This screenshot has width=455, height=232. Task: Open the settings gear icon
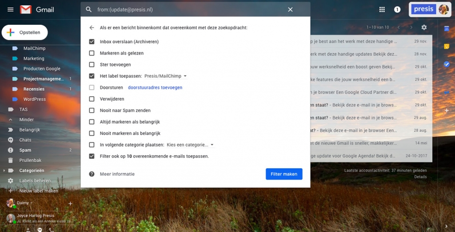click(x=424, y=27)
